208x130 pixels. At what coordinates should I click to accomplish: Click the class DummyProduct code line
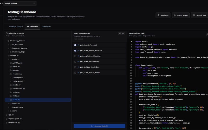[144, 65]
